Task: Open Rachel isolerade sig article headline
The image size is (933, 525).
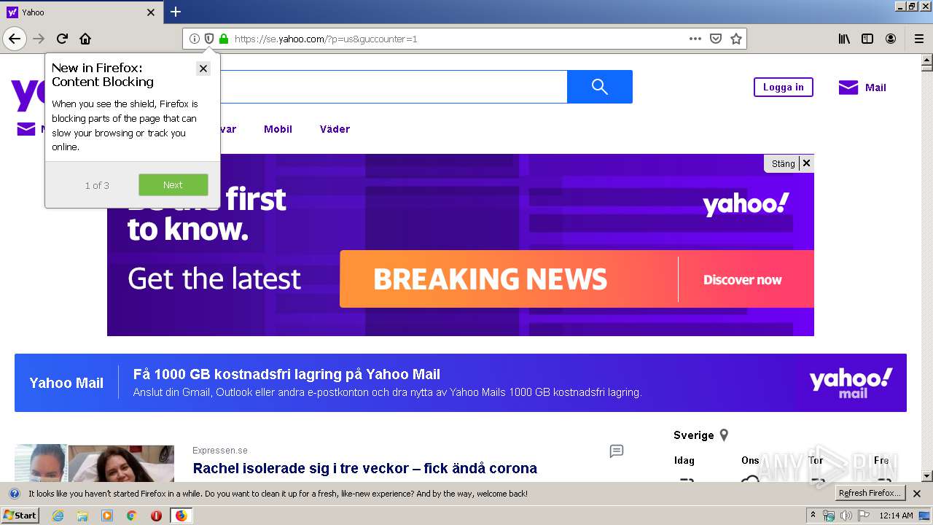Action: (364, 468)
